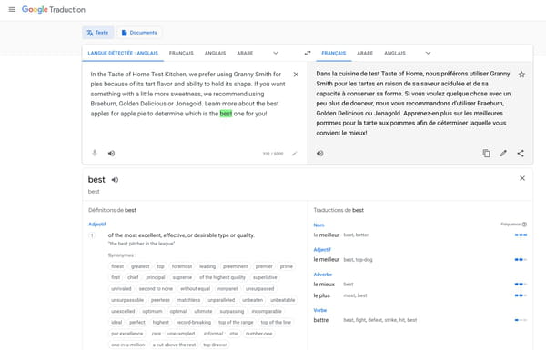Share the translation
Screen dimensions: 546x350
click(521, 153)
